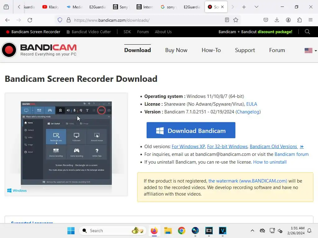Open a new tab with plus button
The width and height of the screenshot is (318, 238).
[244, 7]
